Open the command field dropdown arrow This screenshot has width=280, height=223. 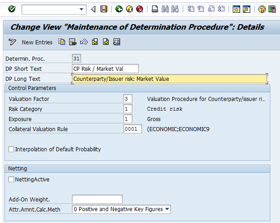click(82, 9)
